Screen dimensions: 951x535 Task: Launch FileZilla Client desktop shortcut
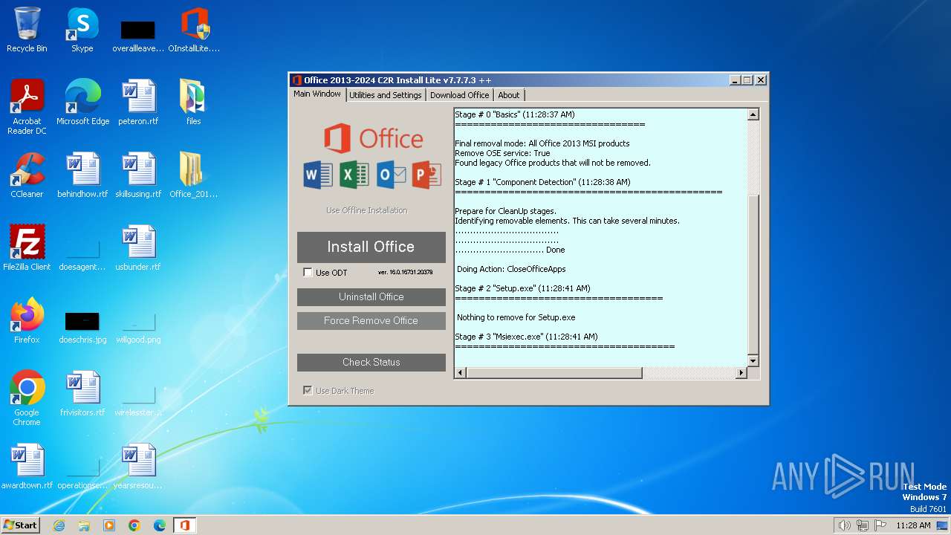27,247
